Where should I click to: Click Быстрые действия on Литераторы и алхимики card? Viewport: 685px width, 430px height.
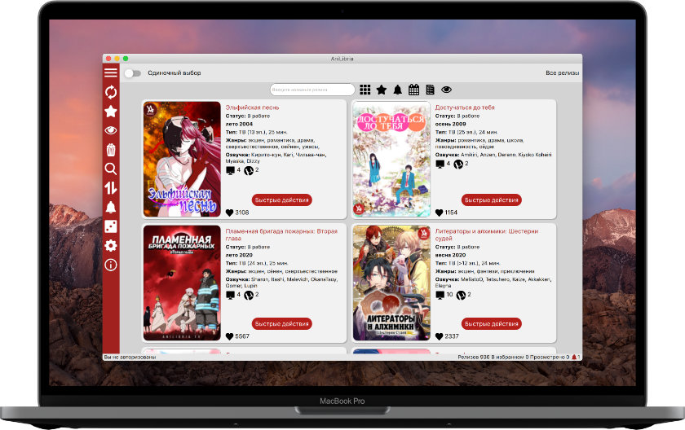492,324
